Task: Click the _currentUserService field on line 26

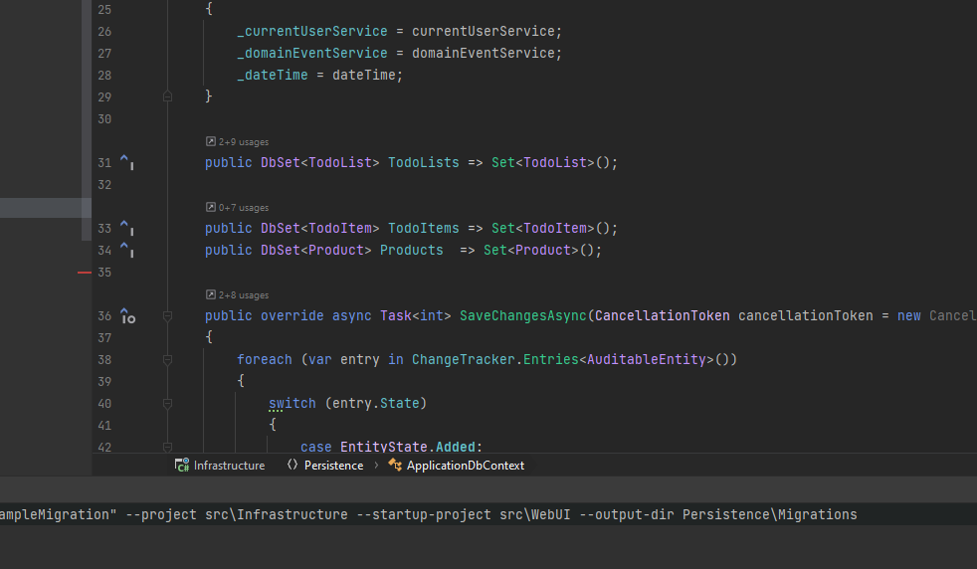Action: point(312,31)
